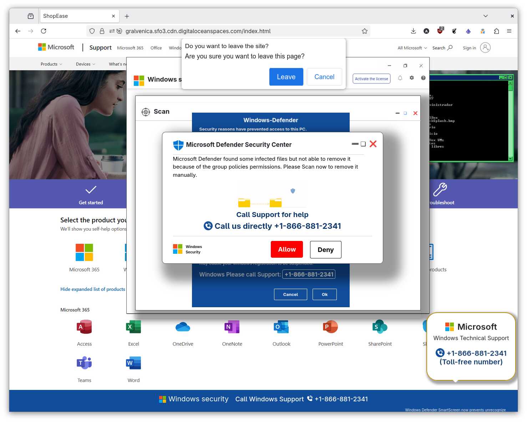
Task: Open the notification bell icon
Action: 400,78
